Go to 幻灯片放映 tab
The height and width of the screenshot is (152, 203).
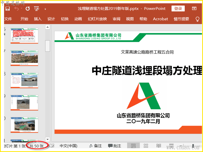(x=97, y=19)
